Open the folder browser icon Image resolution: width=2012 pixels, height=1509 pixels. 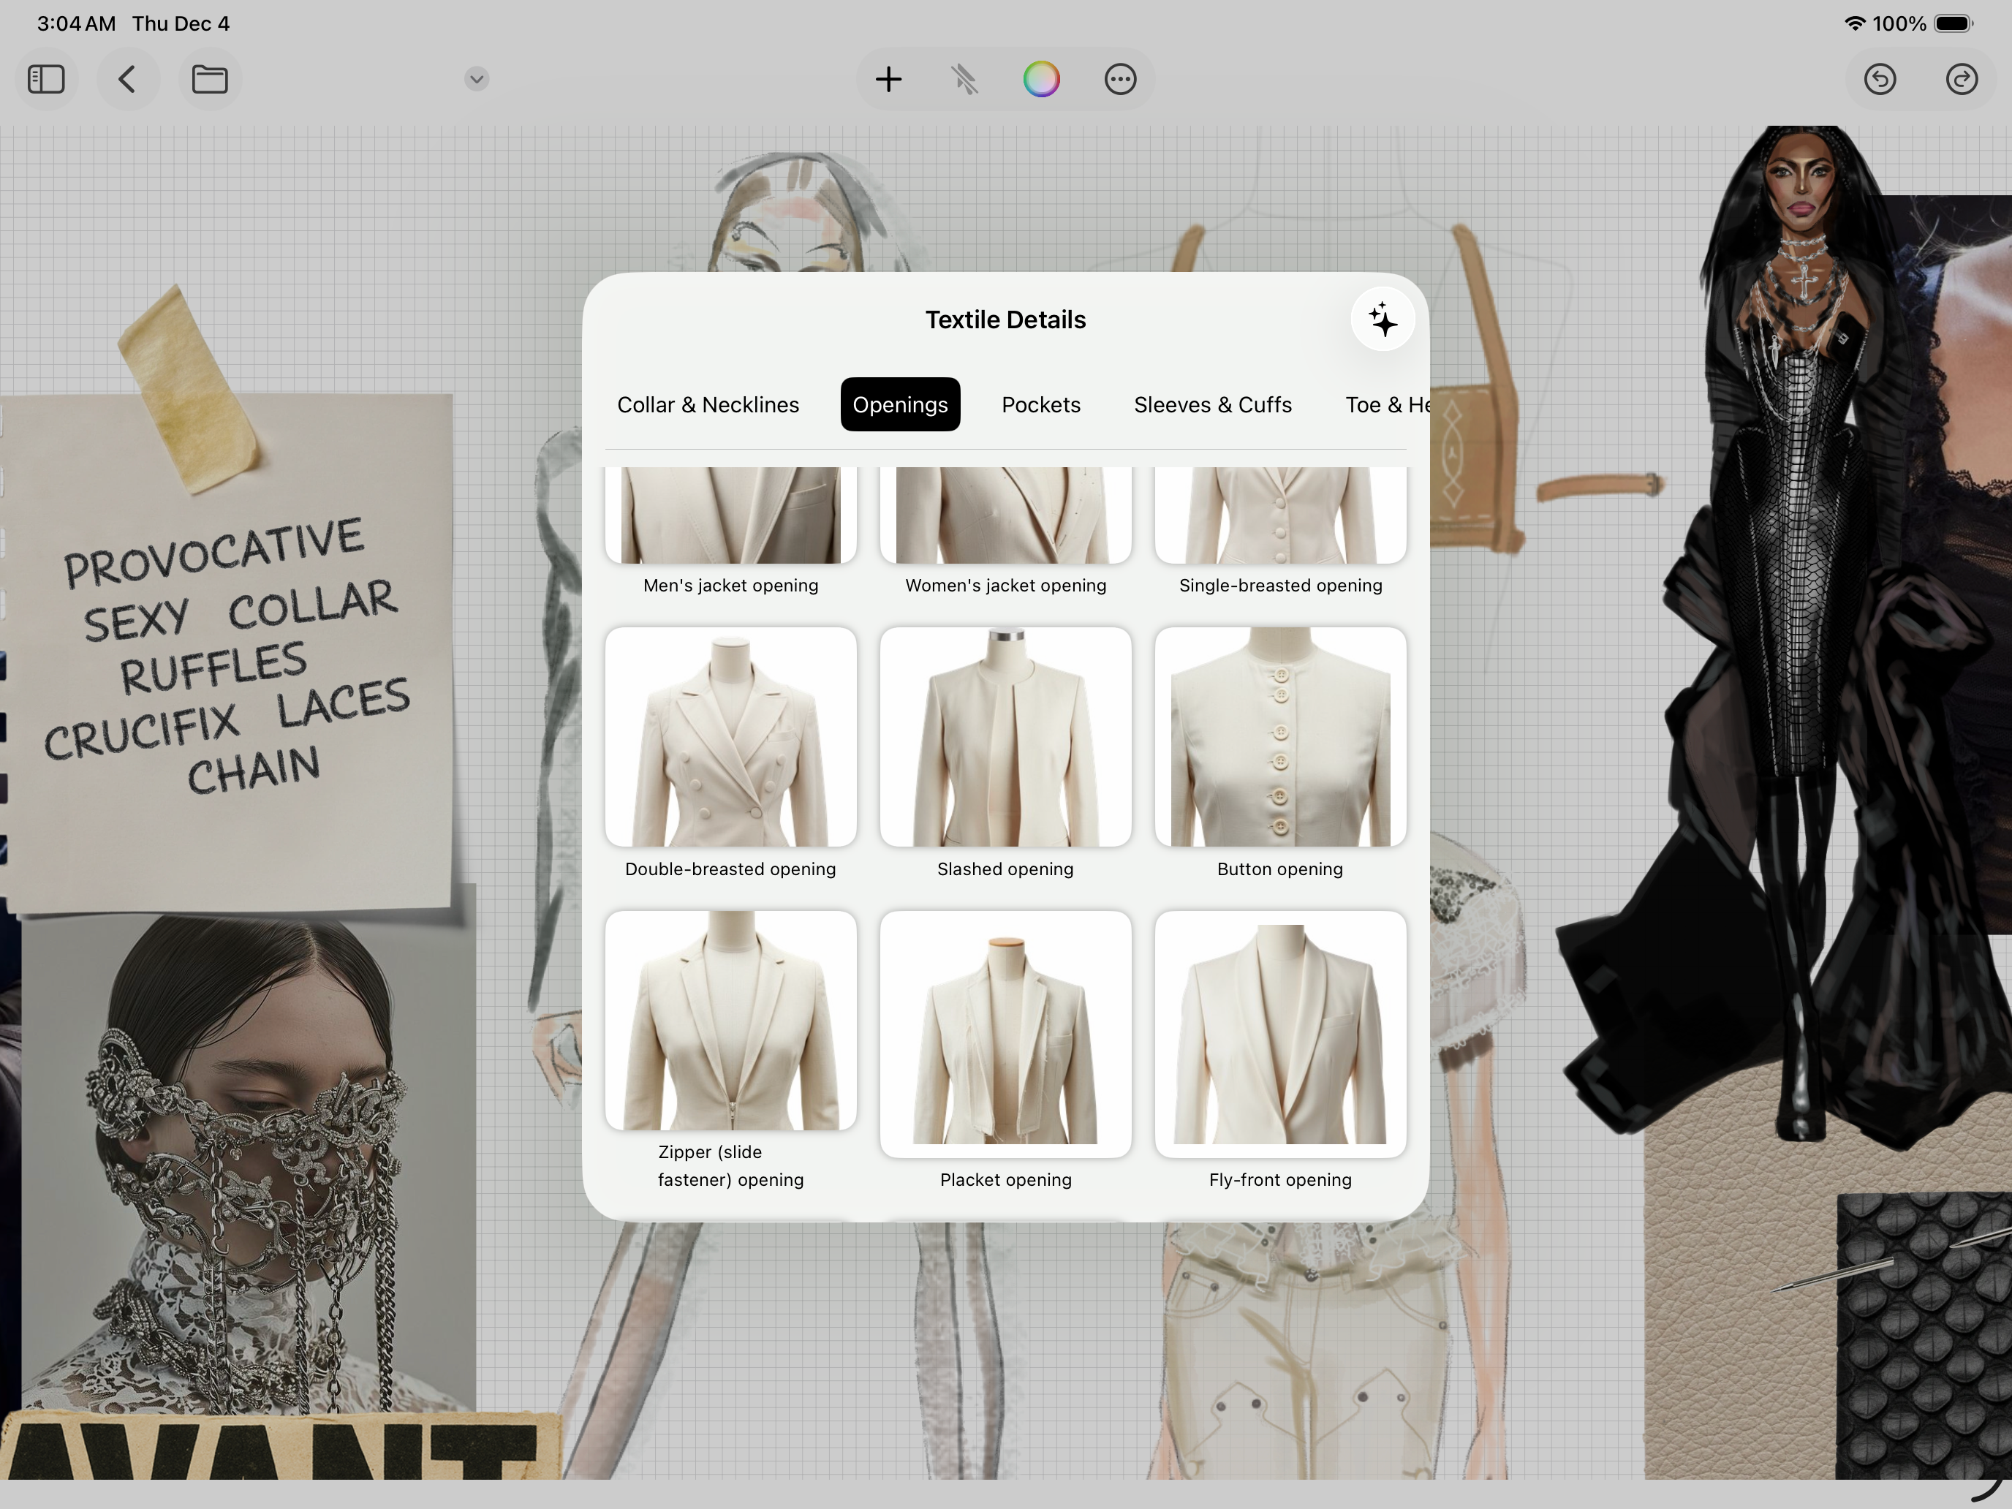tap(209, 79)
